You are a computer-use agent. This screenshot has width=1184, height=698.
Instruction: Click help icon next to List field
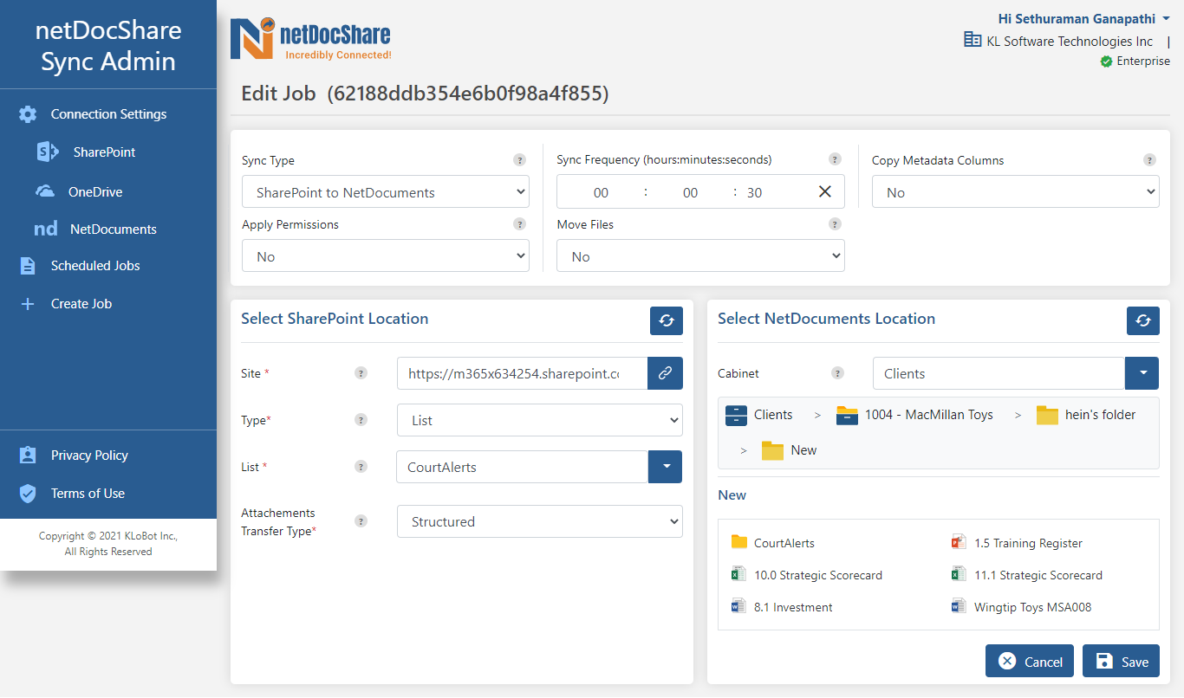coord(361,467)
